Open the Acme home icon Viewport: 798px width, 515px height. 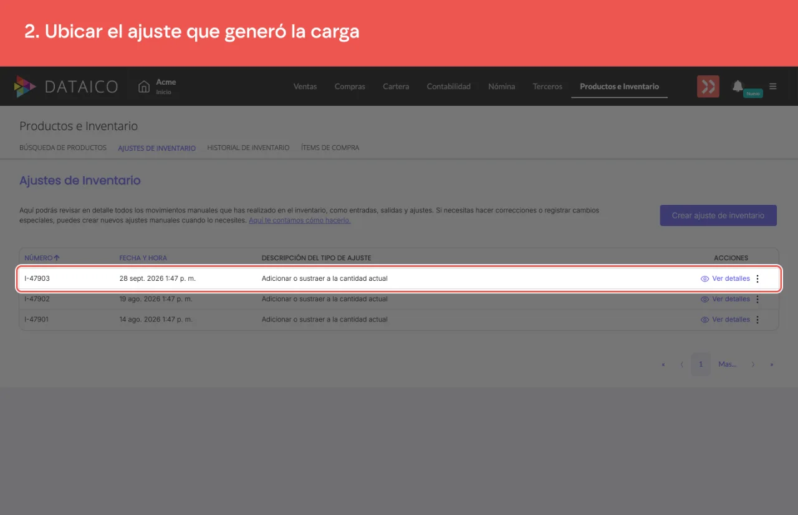144,87
